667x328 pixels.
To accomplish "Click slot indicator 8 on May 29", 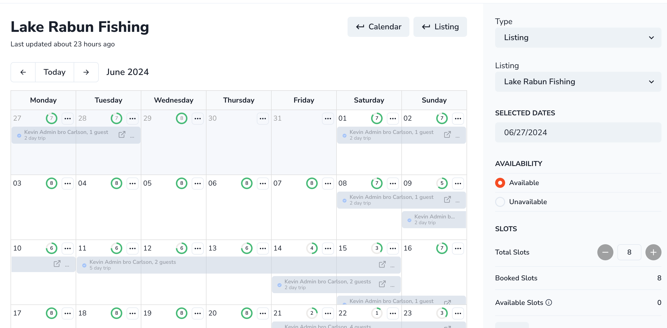I will pyautogui.click(x=181, y=118).
